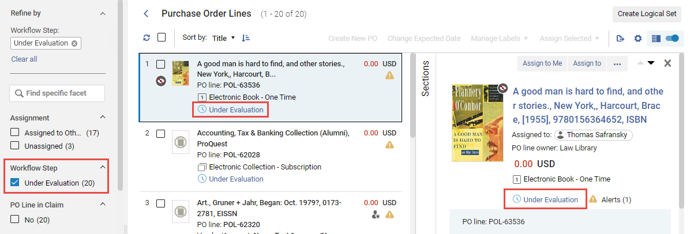Open the gear settings icon

637,39
